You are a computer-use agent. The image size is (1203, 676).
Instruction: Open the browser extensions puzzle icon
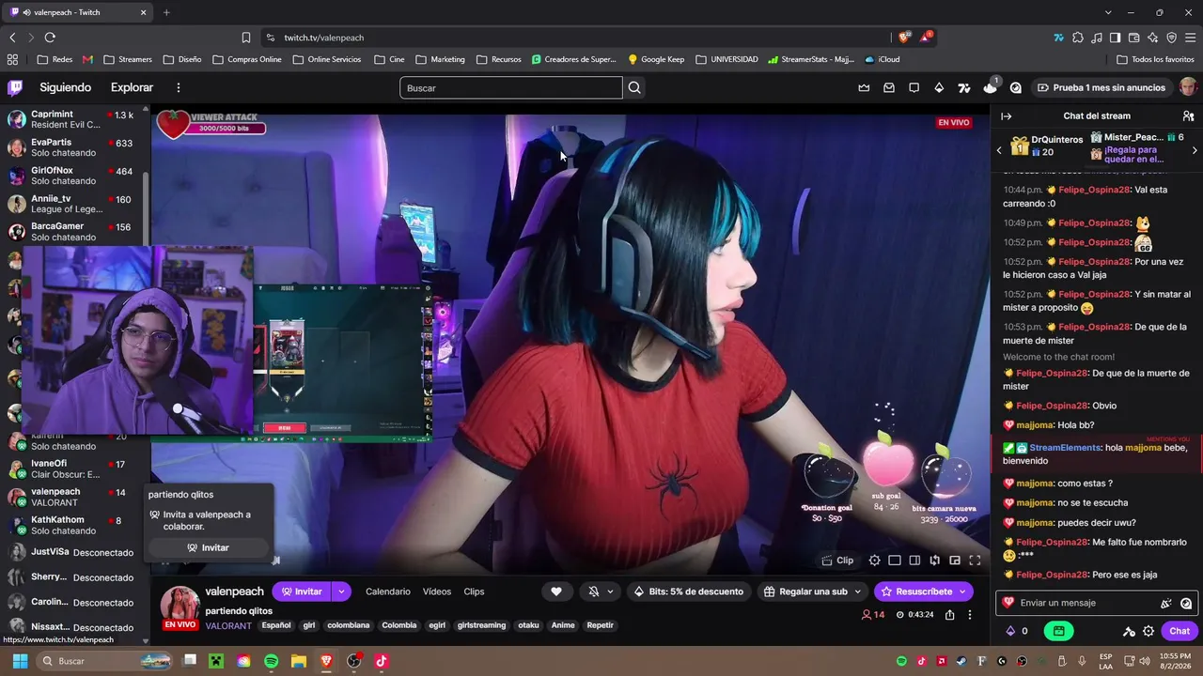[x=1078, y=38]
